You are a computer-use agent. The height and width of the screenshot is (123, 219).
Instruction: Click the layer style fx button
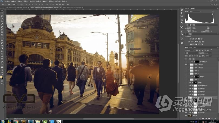pyautogui.click(x=200, y=118)
